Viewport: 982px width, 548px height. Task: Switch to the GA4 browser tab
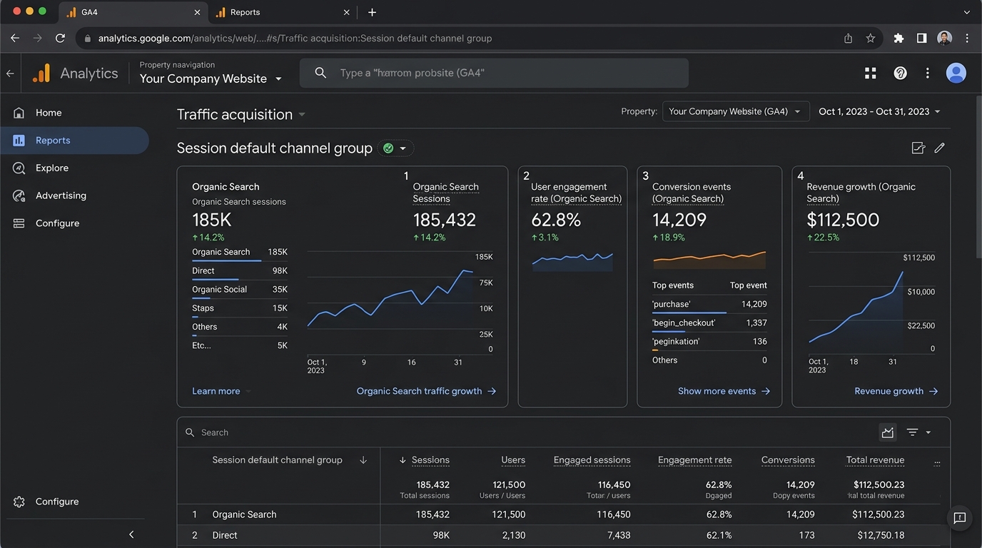[x=133, y=12]
